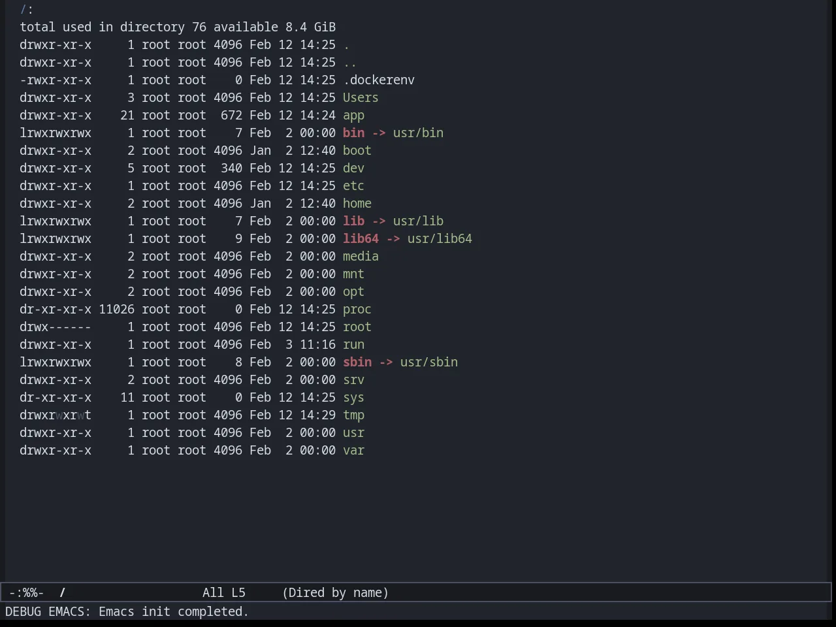Select the .dockerenv file
Screen dimensions: 836x627
coord(379,80)
